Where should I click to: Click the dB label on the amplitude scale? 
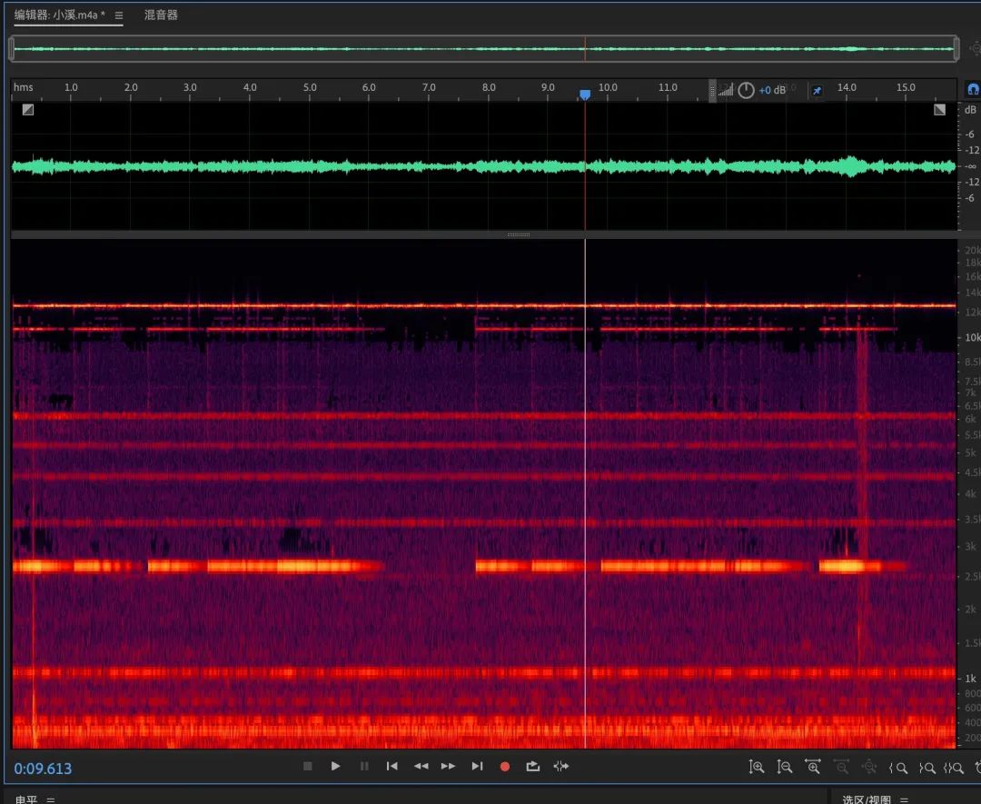[970, 110]
